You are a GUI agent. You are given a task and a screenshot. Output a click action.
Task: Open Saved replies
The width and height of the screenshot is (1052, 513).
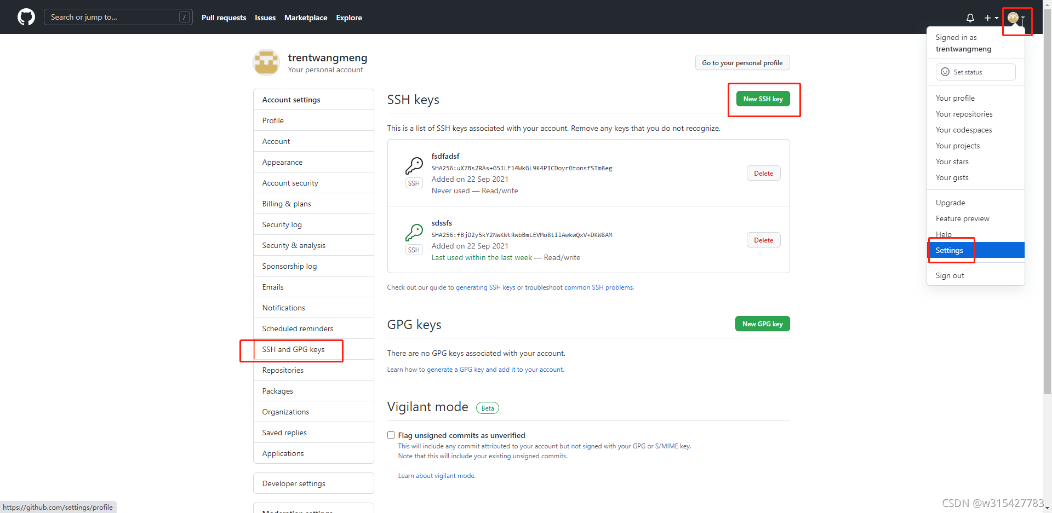click(313, 433)
